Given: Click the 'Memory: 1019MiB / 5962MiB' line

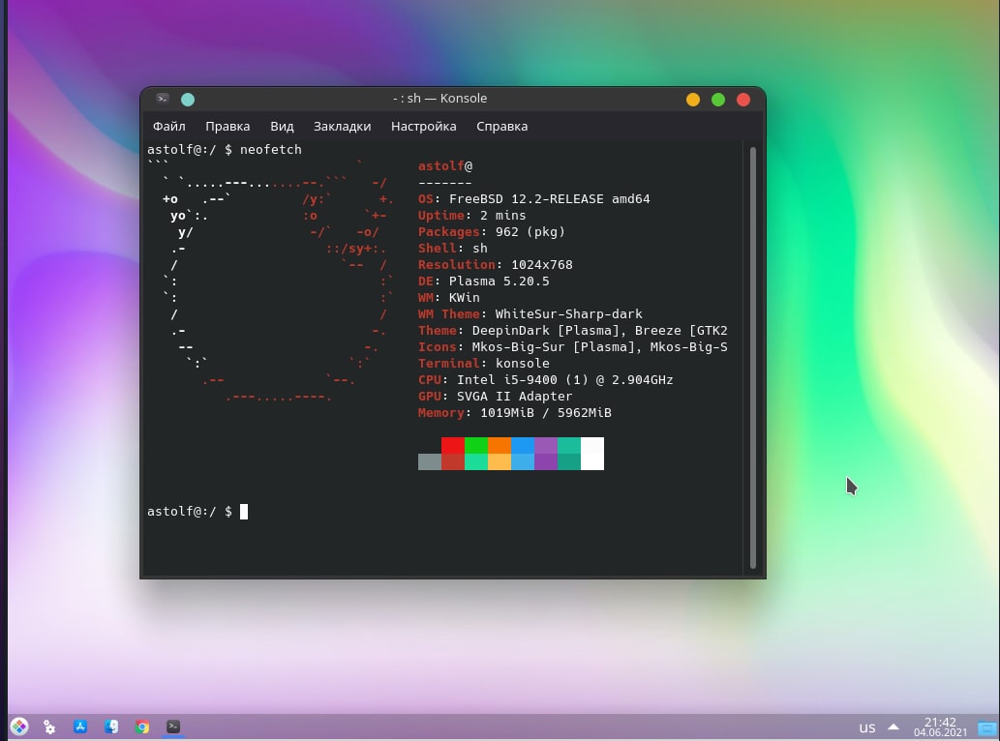Looking at the screenshot, I should pyautogui.click(x=515, y=413).
